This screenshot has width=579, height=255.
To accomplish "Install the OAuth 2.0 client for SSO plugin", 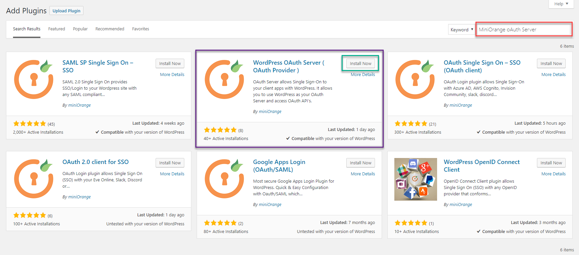I will (x=170, y=163).
